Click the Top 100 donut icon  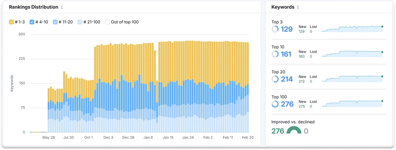(x=275, y=104)
